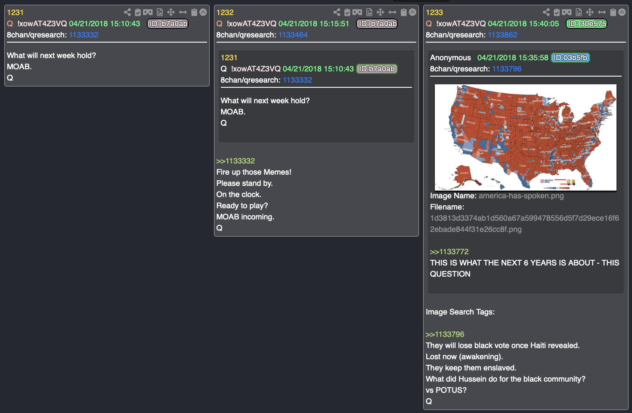This screenshot has height=413, width=632.
Task: Click the text 'MOAB incoming.'
Action: pos(245,217)
